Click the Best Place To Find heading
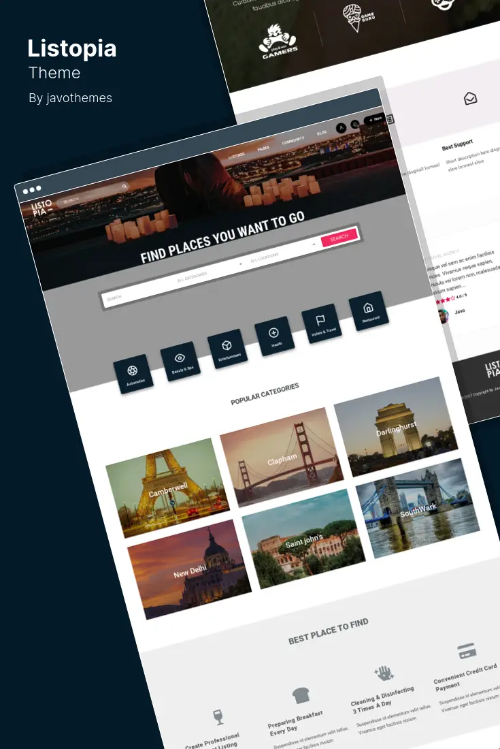Viewport: 500px width, 749px height. 329,631
